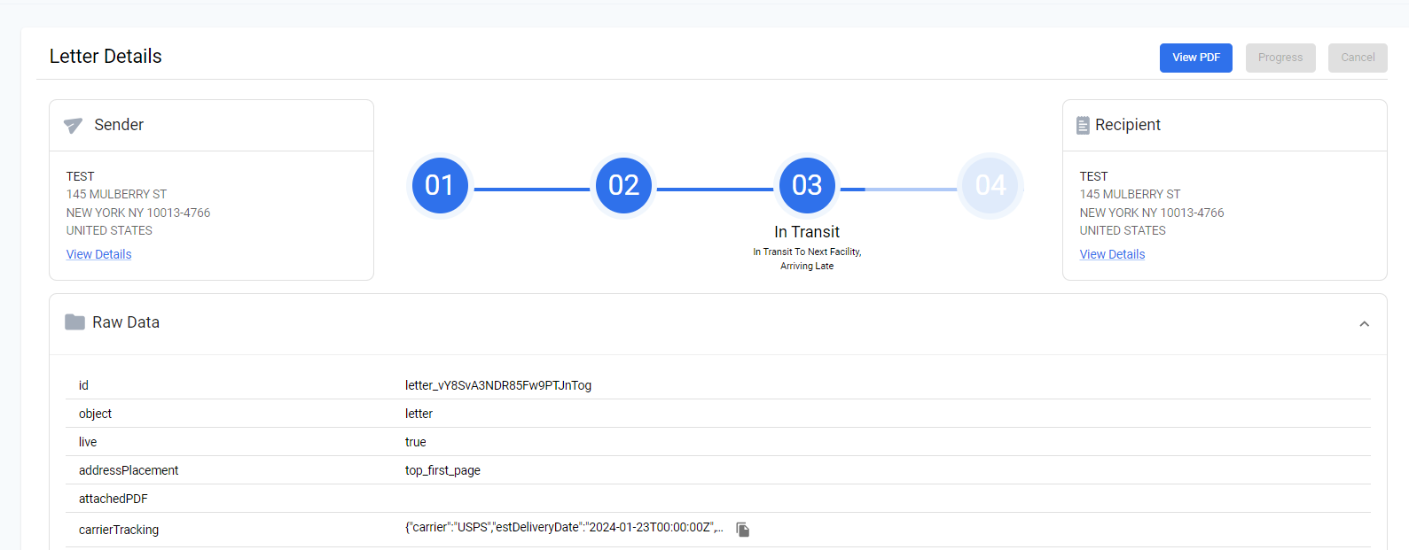
Task: Click the progress line between steps 03 and 04
Action: [x=899, y=190]
